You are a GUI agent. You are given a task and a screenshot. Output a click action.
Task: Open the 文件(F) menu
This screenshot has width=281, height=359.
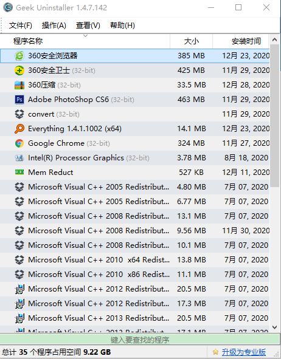click(21, 26)
